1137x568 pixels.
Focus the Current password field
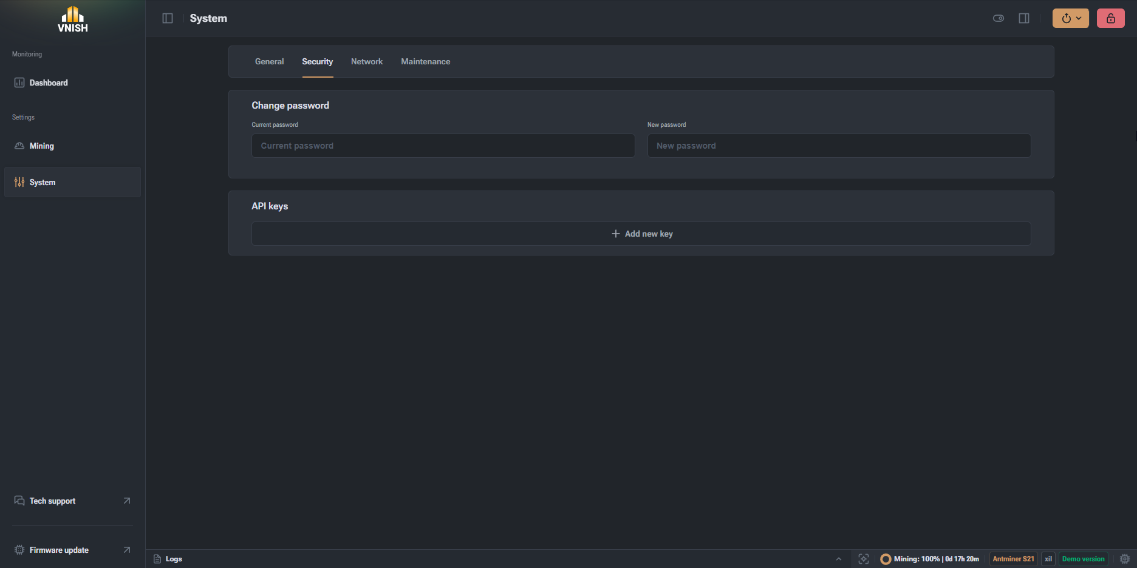pyautogui.click(x=443, y=146)
